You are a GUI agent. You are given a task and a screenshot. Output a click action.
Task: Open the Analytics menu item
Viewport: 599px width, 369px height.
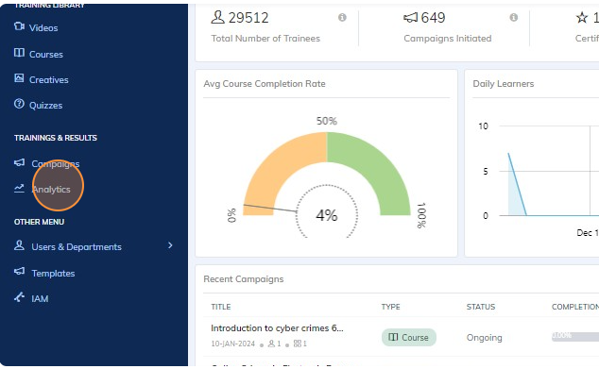point(51,190)
